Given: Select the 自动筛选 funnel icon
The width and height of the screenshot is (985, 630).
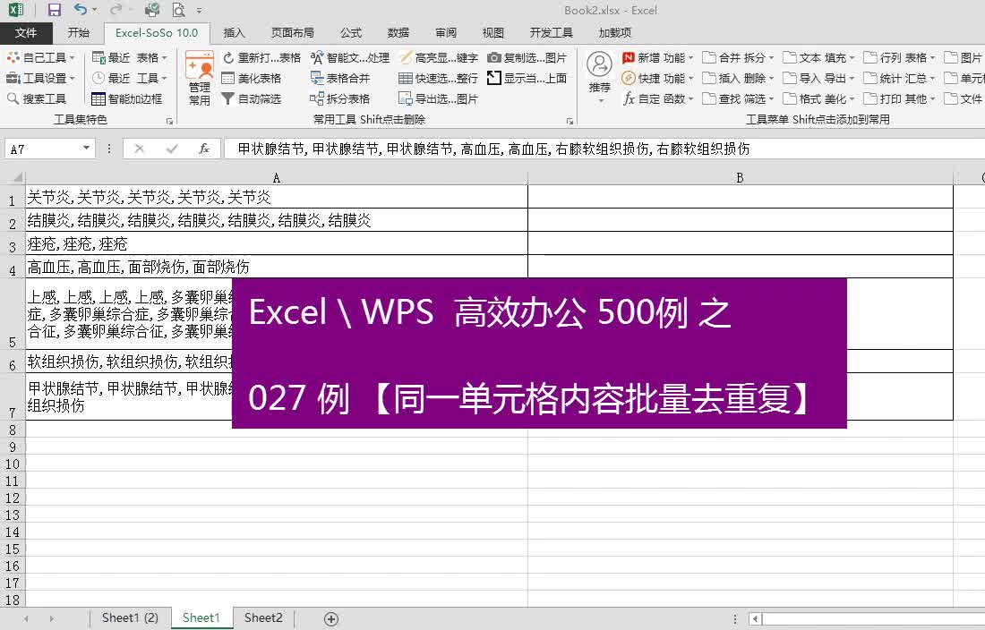Looking at the screenshot, I should tap(227, 98).
